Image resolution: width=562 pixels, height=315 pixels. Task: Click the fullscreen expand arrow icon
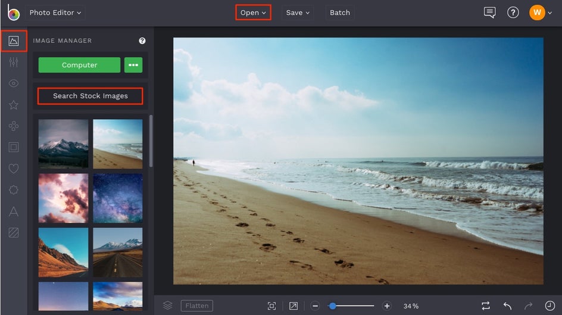point(293,305)
